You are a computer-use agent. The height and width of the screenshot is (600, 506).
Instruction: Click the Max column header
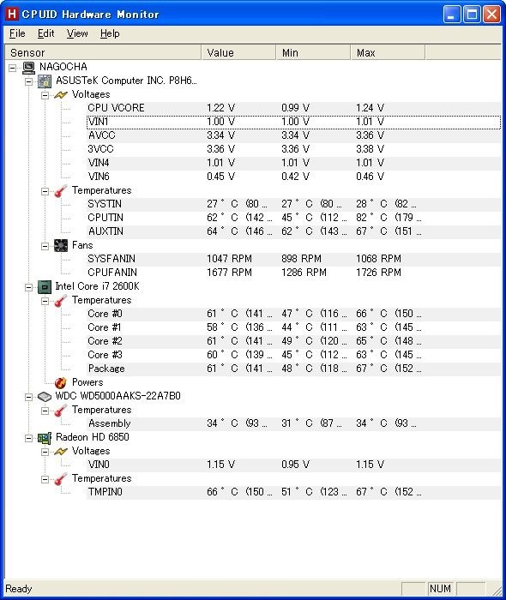[388, 52]
